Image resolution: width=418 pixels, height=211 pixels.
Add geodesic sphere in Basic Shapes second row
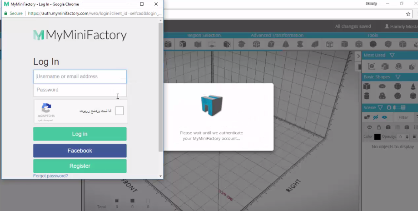(397, 96)
